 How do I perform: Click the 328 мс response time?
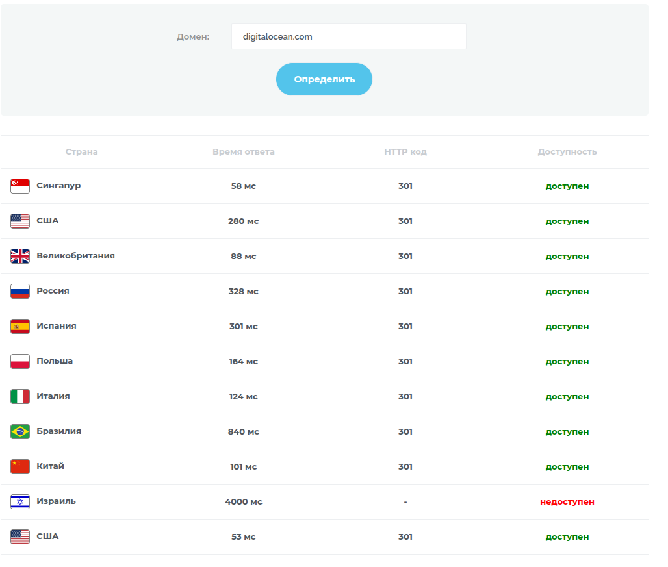(x=243, y=291)
